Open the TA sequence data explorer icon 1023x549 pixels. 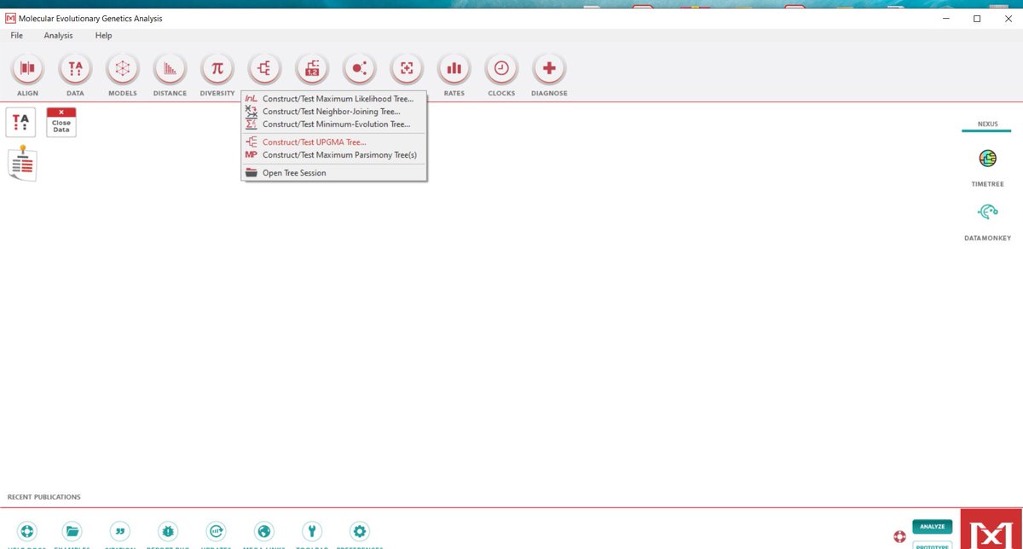click(x=20, y=122)
